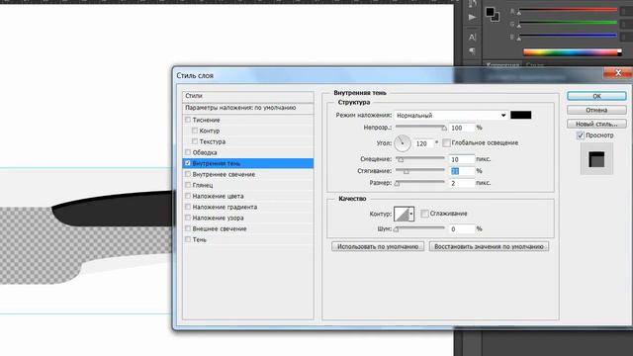Pick a color from the spectrum ramp
Viewport: 633px width, 356px height.
(572, 52)
